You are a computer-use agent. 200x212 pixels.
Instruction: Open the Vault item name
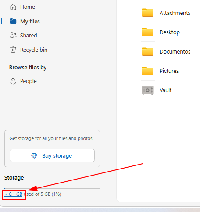(165, 90)
